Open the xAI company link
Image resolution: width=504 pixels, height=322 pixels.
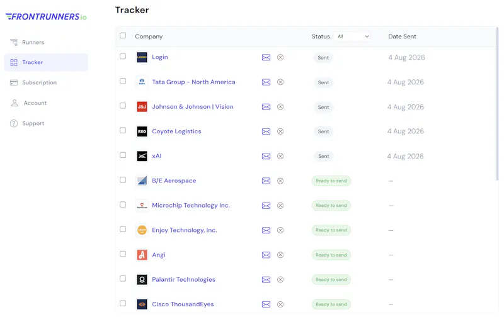coord(156,156)
